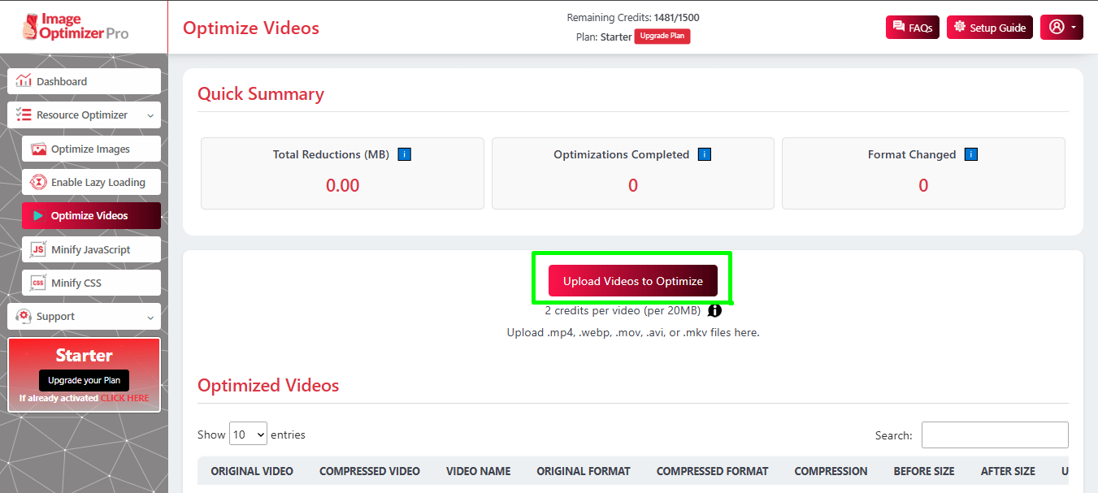Sort by ORIGINAL VIDEO column
This screenshot has width=1098, height=493.
pos(252,471)
